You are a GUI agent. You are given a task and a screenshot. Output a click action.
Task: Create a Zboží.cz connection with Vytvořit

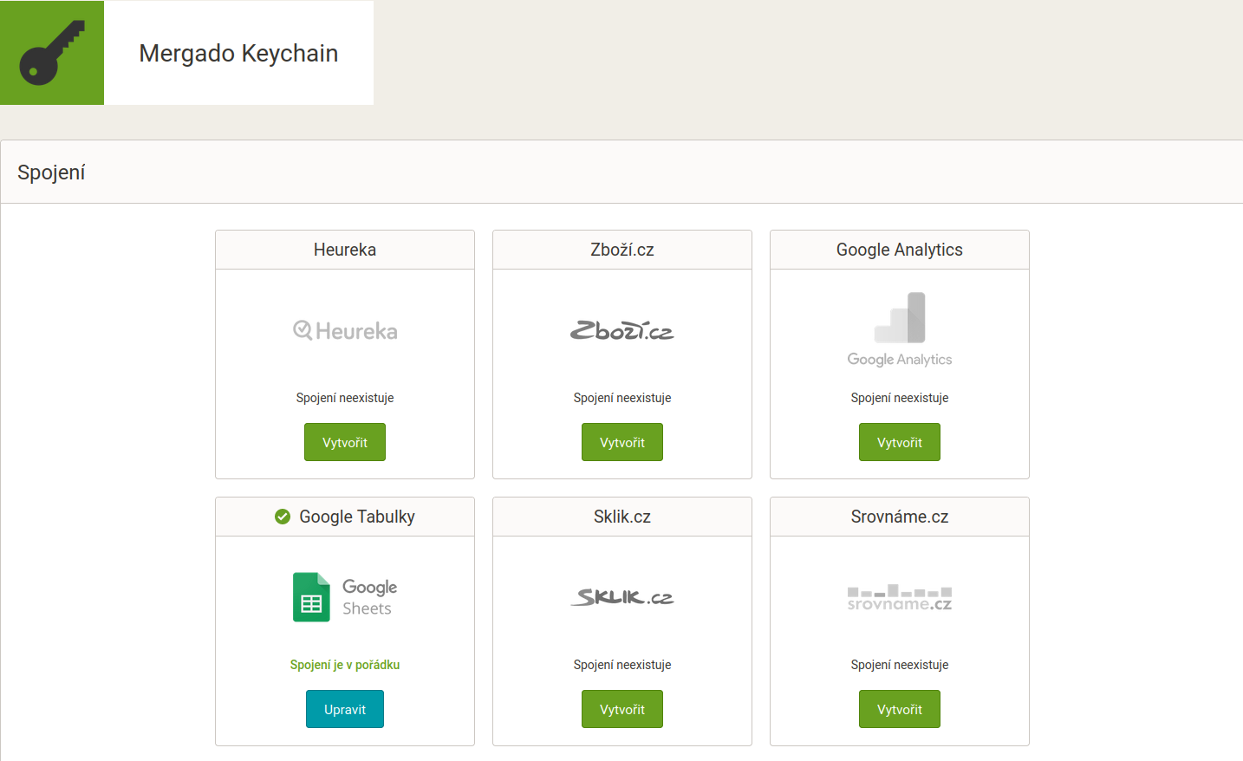pyautogui.click(x=622, y=442)
